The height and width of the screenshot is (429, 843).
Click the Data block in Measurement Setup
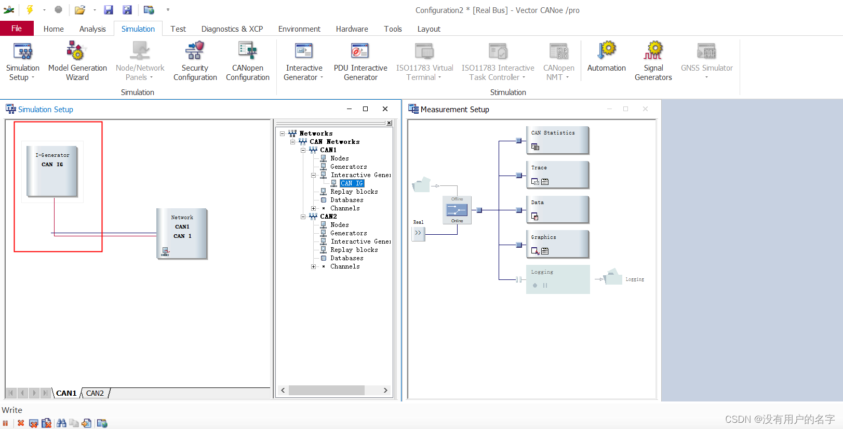pos(557,209)
